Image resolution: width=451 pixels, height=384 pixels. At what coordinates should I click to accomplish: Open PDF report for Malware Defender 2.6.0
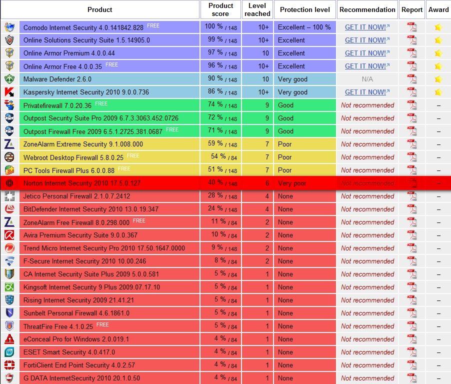[412, 79]
